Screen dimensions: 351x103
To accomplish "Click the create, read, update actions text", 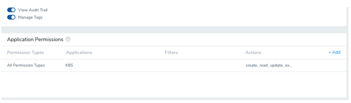I will [x=269, y=65].
